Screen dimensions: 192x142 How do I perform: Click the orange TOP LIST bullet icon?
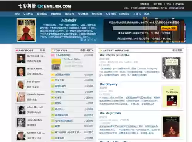(52, 50)
